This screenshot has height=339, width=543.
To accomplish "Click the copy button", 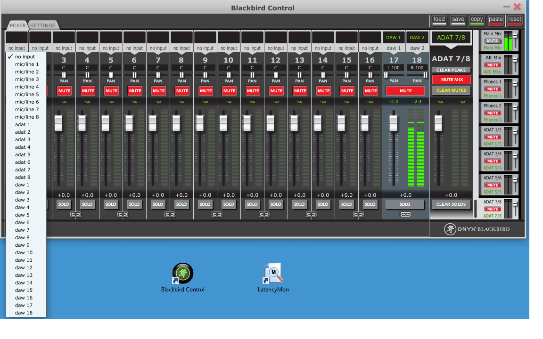I will [477, 20].
